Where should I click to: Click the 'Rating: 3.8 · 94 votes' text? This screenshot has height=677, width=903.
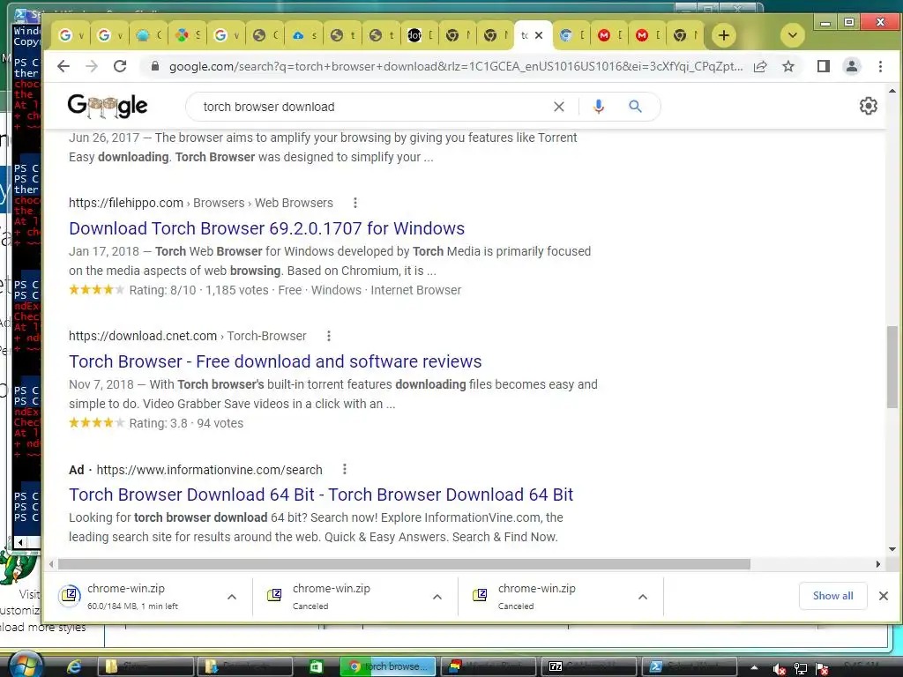tap(186, 423)
